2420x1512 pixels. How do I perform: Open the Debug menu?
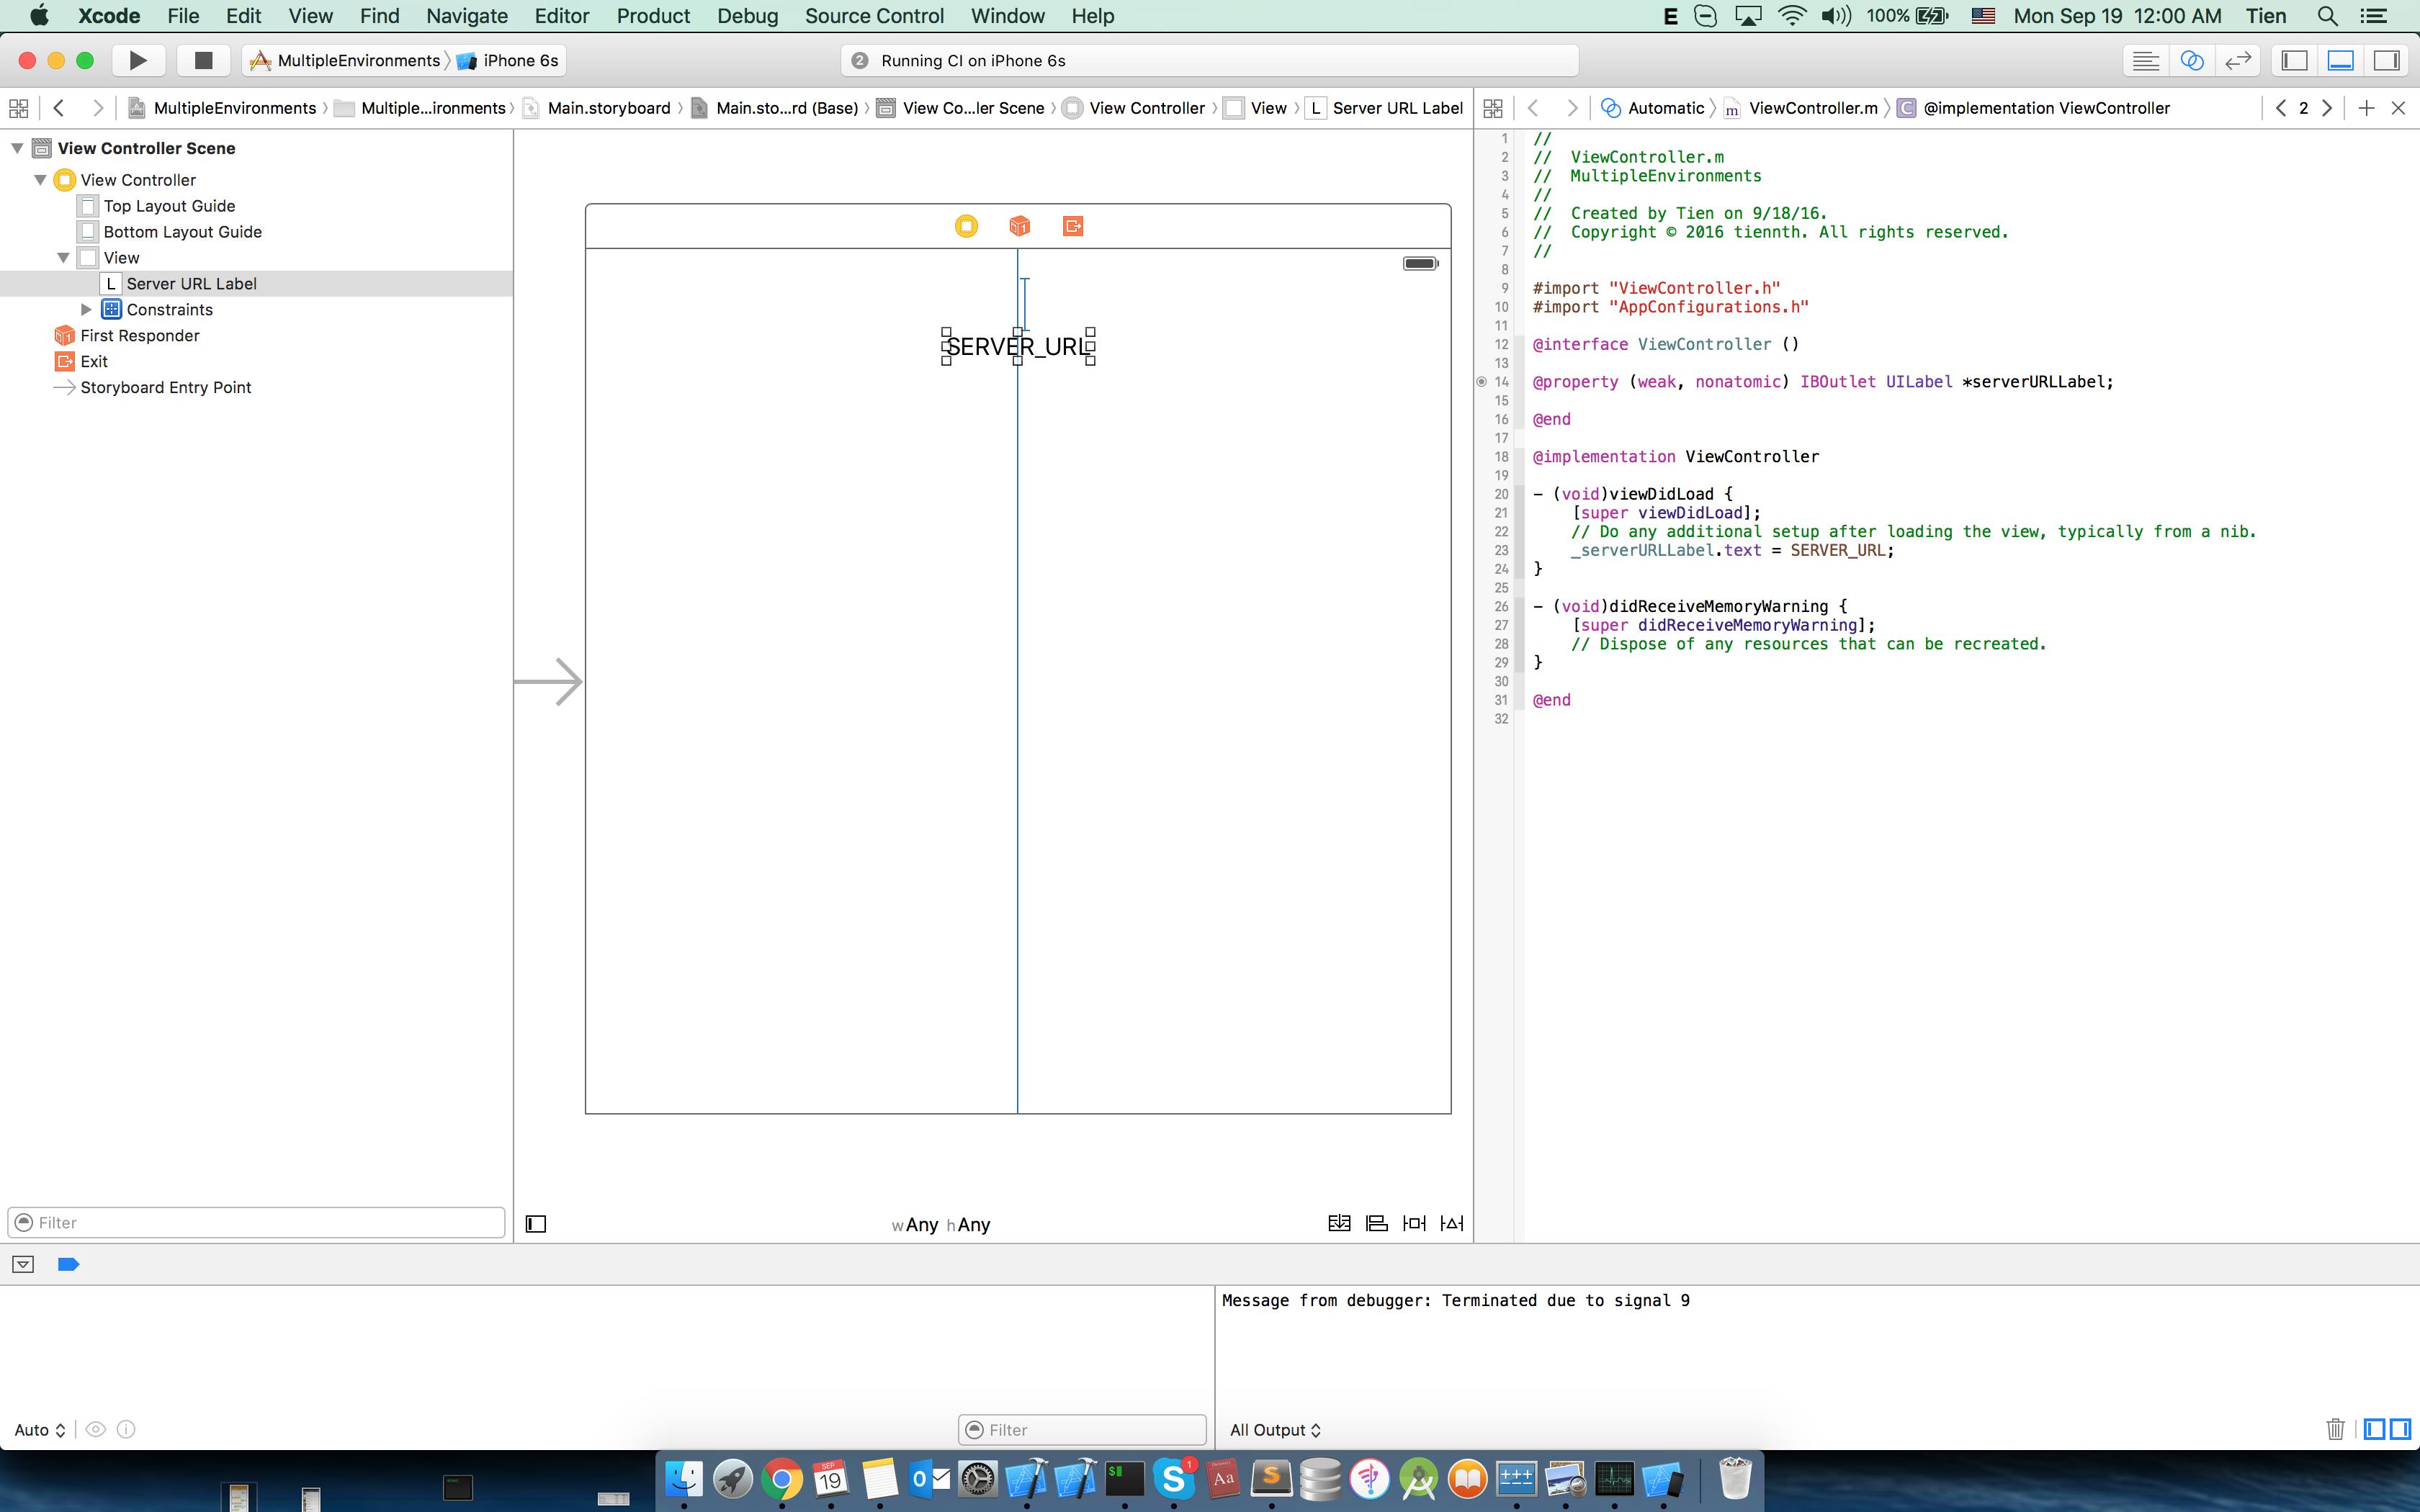(x=747, y=16)
